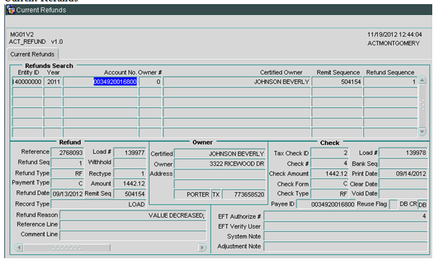Click the Rectype field
The image size is (435, 261).
point(130,173)
